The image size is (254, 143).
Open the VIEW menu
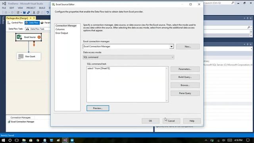click(x=20, y=8)
